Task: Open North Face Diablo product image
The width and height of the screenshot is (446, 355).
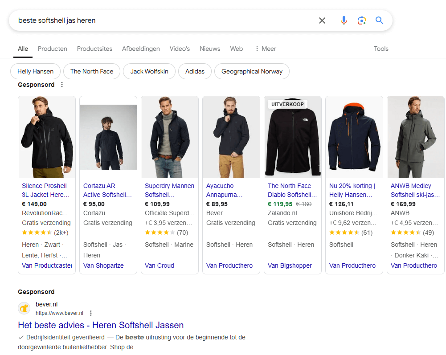Action: tap(293, 137)
